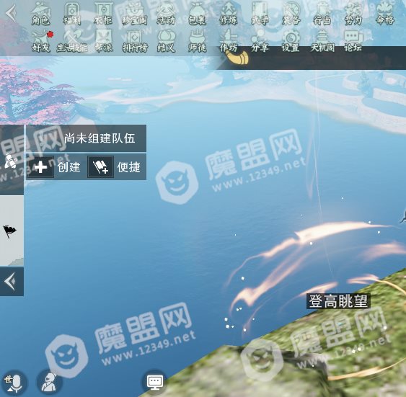Click 创建 to create a team
406x397 pixels.
[x=69, y=167]
